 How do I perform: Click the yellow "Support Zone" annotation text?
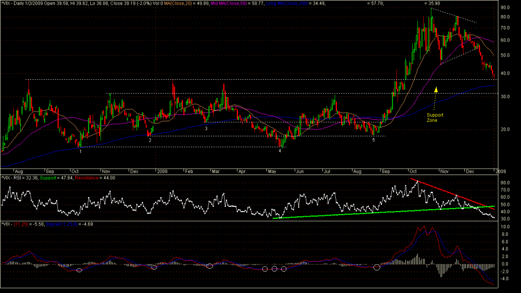[x=435, y=118]
